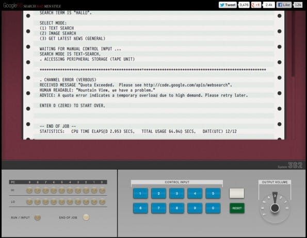
Task: Push the blue 4 key
Action: [195, 193]
